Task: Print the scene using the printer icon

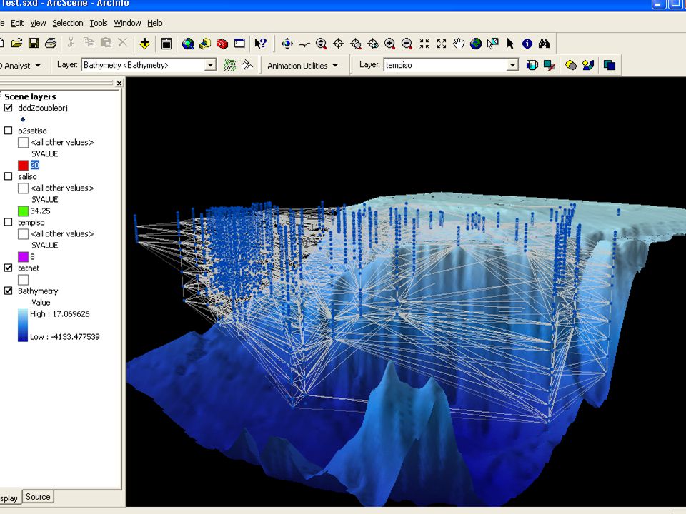Action: [x=51, y=43]
